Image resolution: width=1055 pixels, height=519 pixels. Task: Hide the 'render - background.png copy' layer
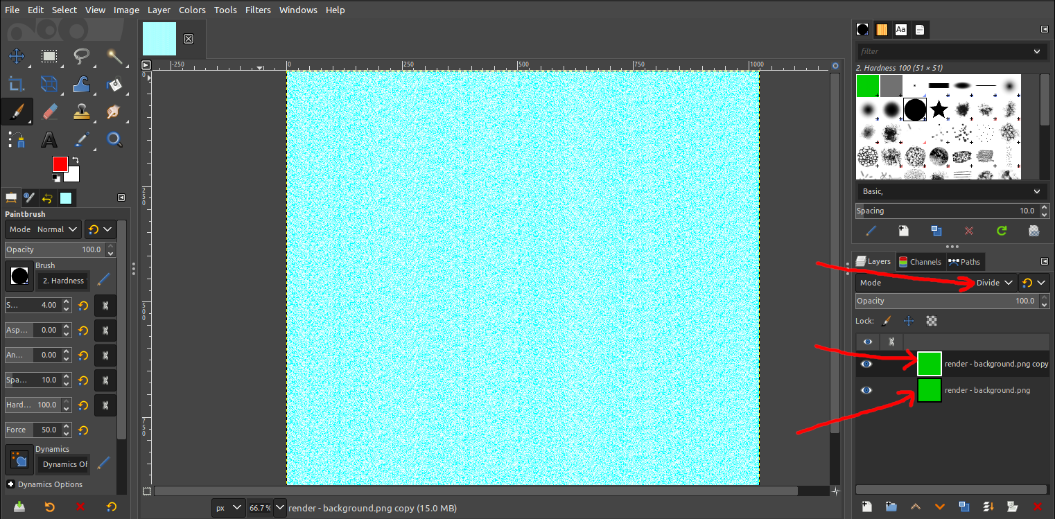(866, 364)
